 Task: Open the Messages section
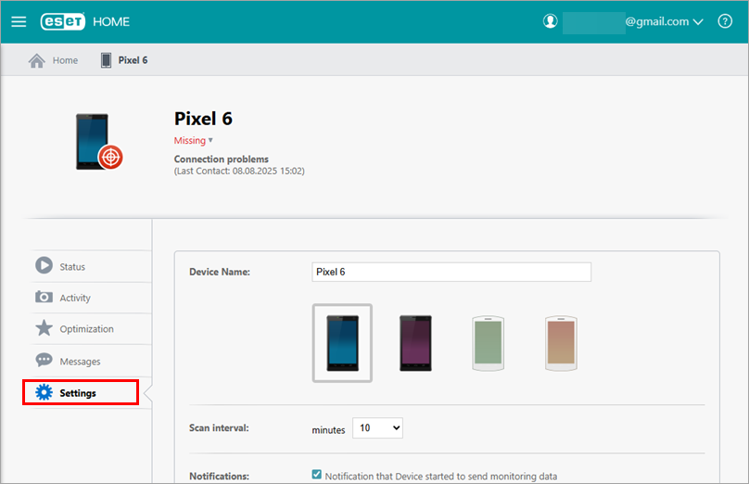click(x=79, y=361)
